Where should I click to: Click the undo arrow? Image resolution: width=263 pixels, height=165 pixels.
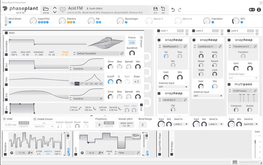point(173,10)
